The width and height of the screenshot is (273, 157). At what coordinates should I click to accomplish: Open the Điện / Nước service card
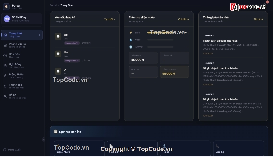(79, 148)
